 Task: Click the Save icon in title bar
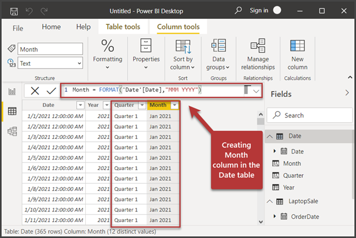[x=14, y=11]
